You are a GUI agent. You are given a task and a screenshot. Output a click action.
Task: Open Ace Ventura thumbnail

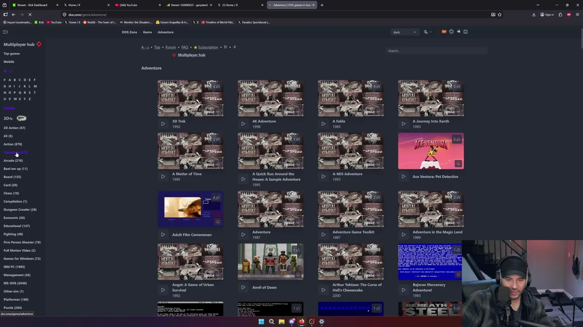click(x=431, y=151)
